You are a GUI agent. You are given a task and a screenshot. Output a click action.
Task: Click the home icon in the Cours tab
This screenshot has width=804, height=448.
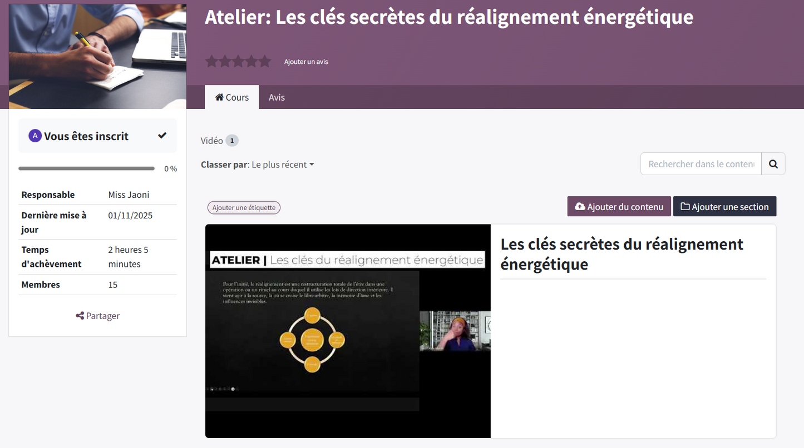click(x=219, y=97)
